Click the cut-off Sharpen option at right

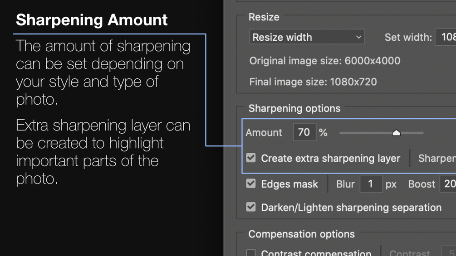tap(436, 158)
